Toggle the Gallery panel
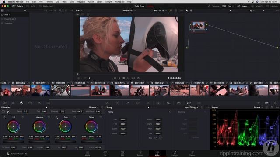280x157 pixels. click(17, 6)
